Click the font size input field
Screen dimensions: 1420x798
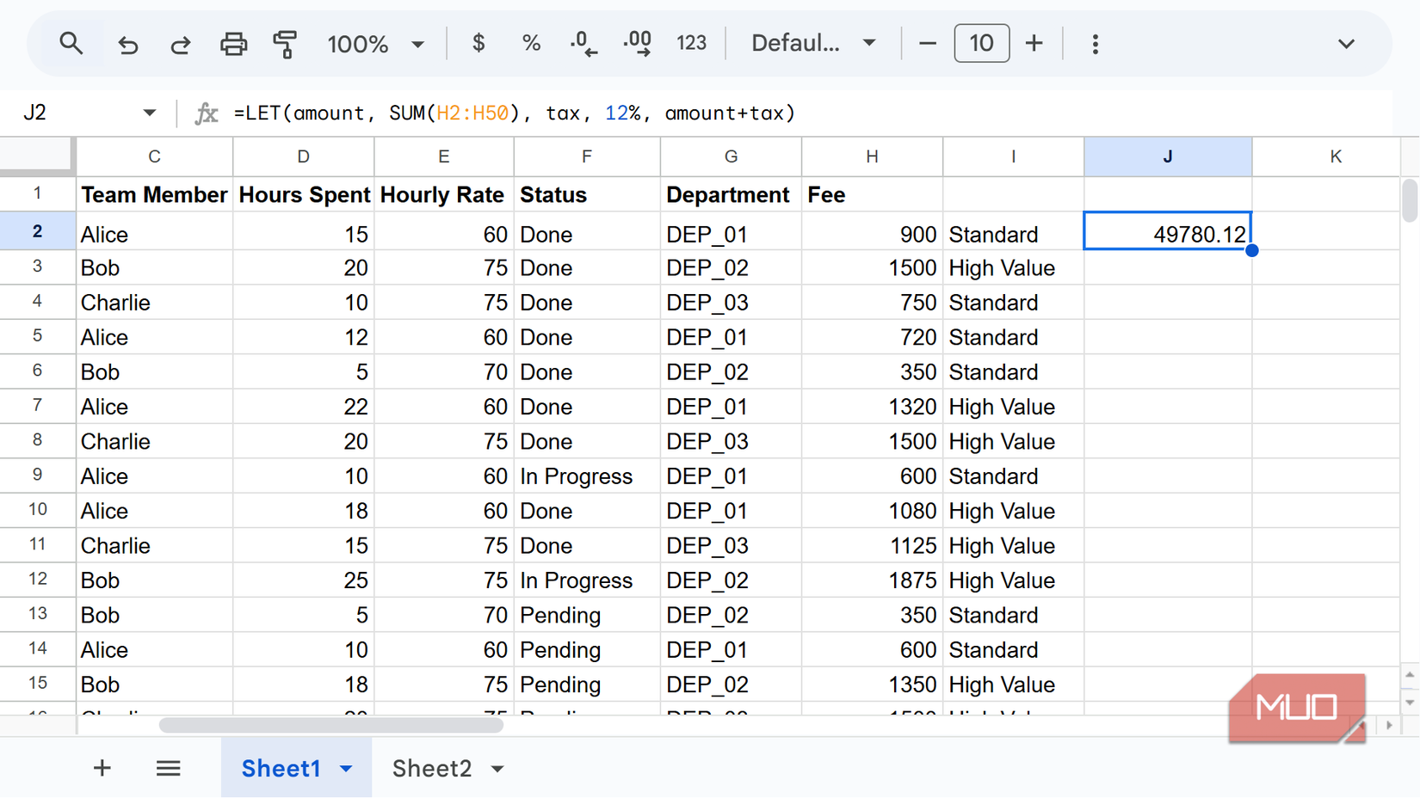pos(981,43)
